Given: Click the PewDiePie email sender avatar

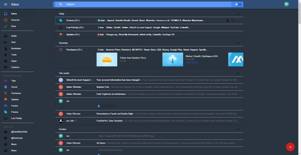Looking at the screenshot, I should [x=61, y=121].
